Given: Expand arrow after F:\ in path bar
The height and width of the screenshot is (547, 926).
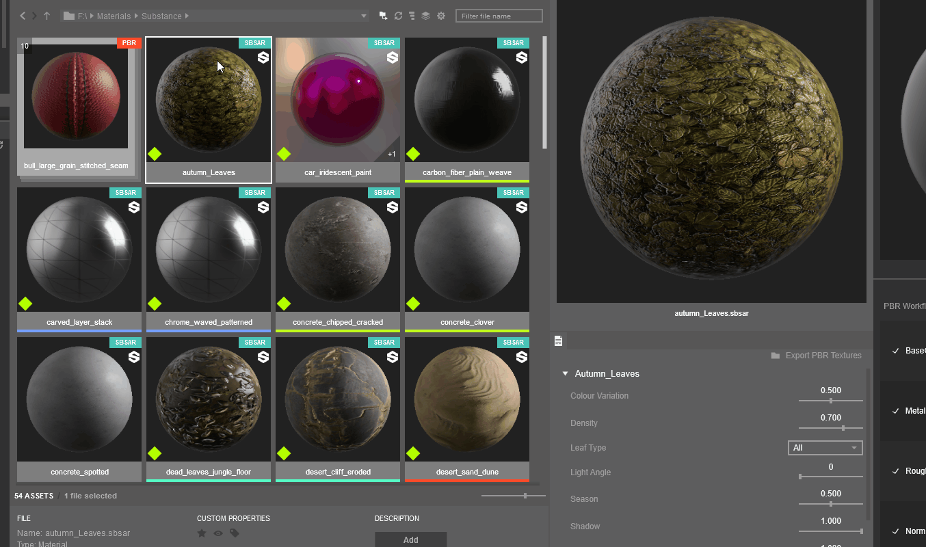Looking at the screenshot, I should (x=92, y=16).
